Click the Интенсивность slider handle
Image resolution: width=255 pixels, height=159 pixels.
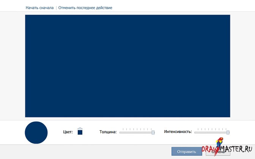228,132
